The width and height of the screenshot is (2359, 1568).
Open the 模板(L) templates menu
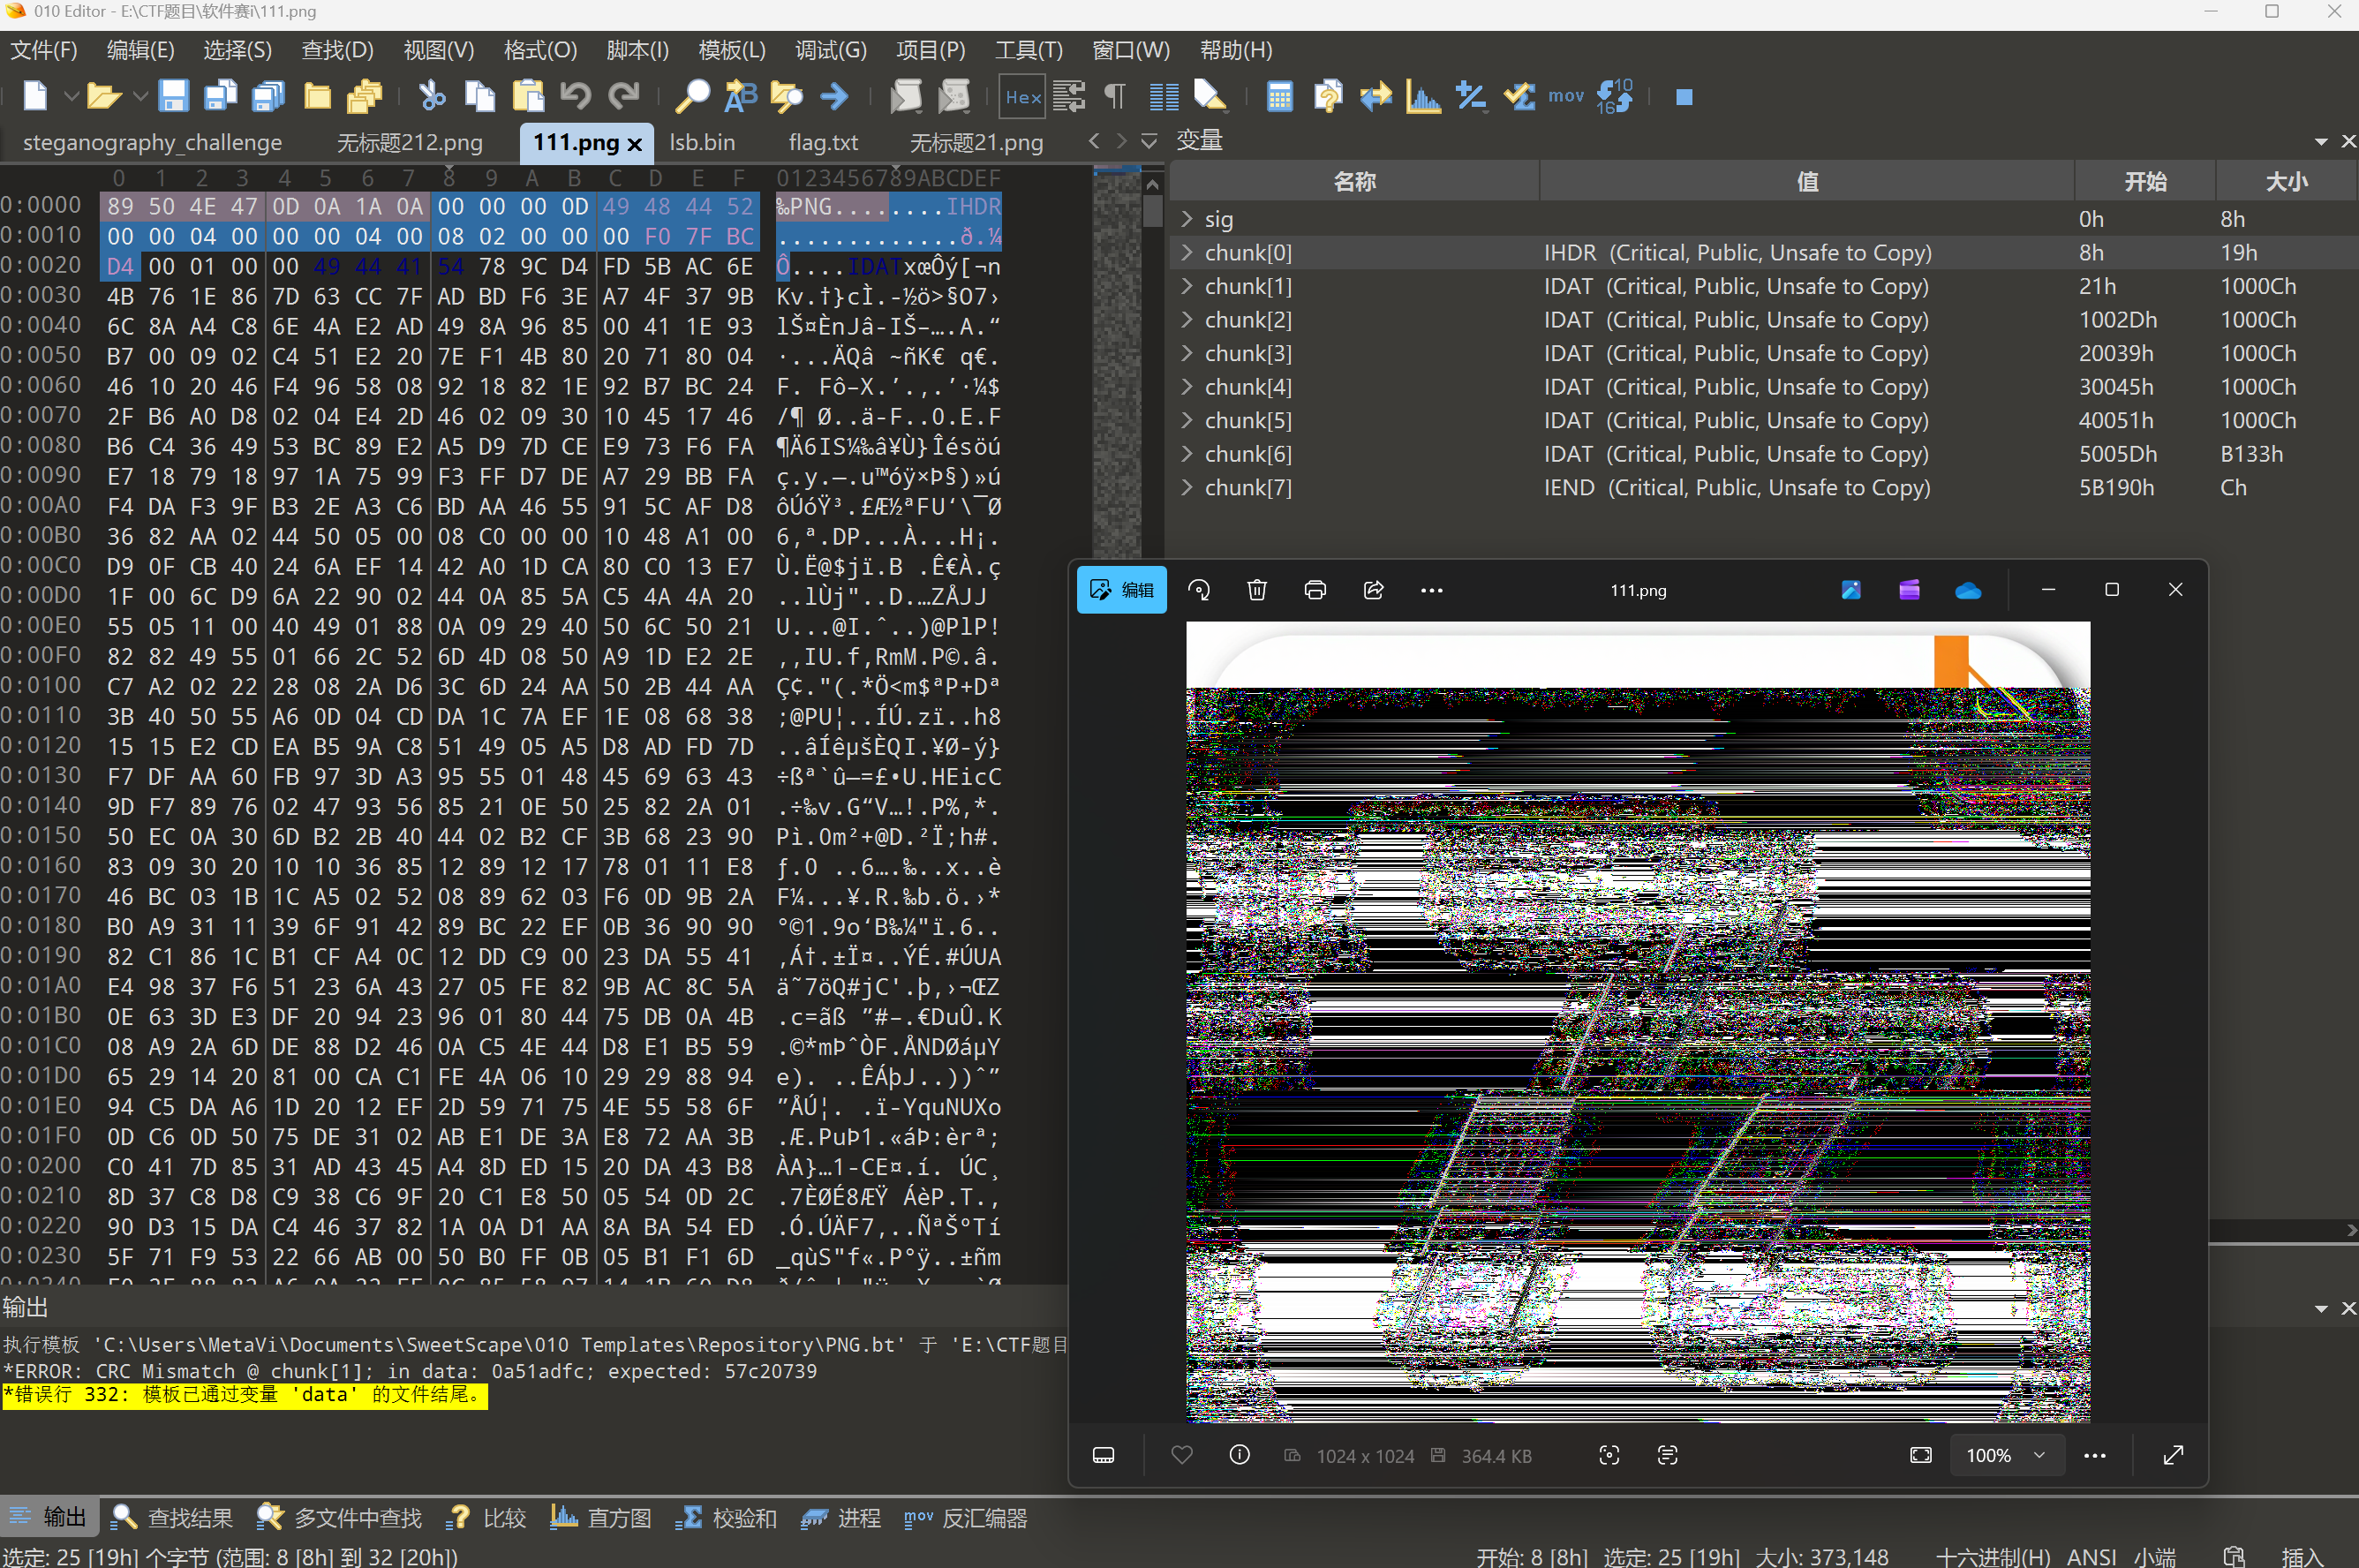click(x=731, y=50)
